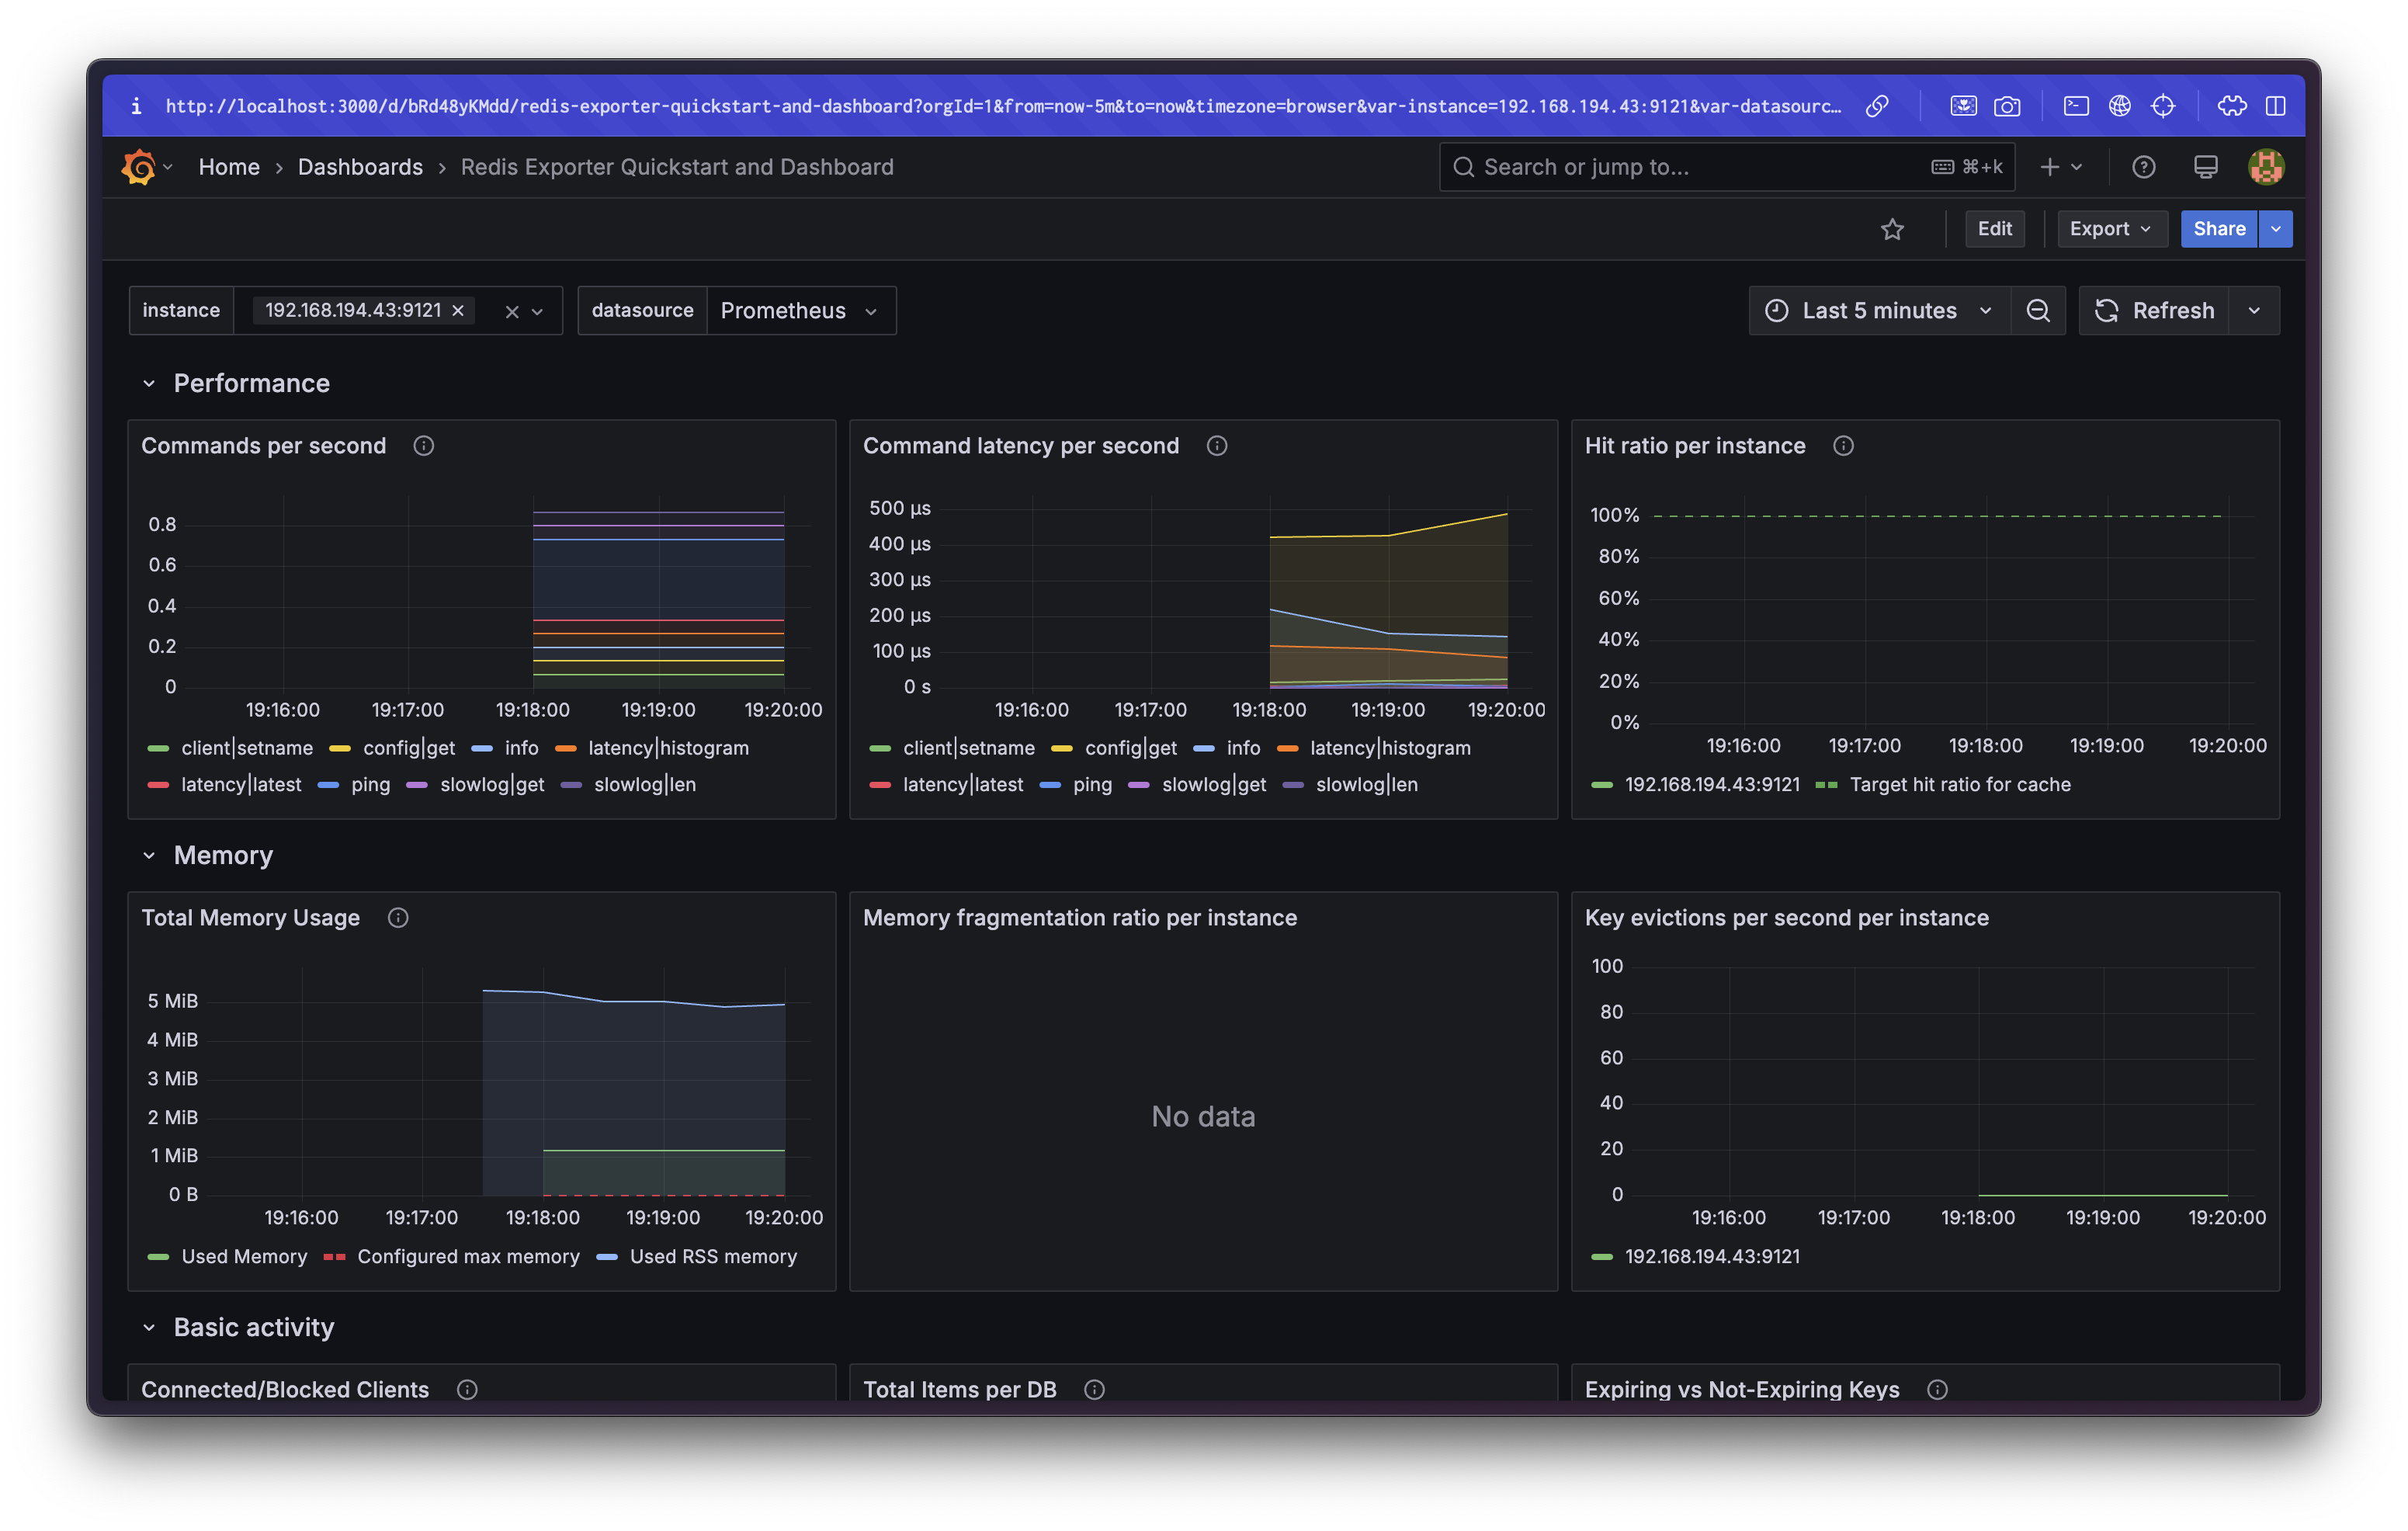This screenshot has height=1531, width=2408.
Task: Open the Export dropdown menu
Action: coord(2111,229)
